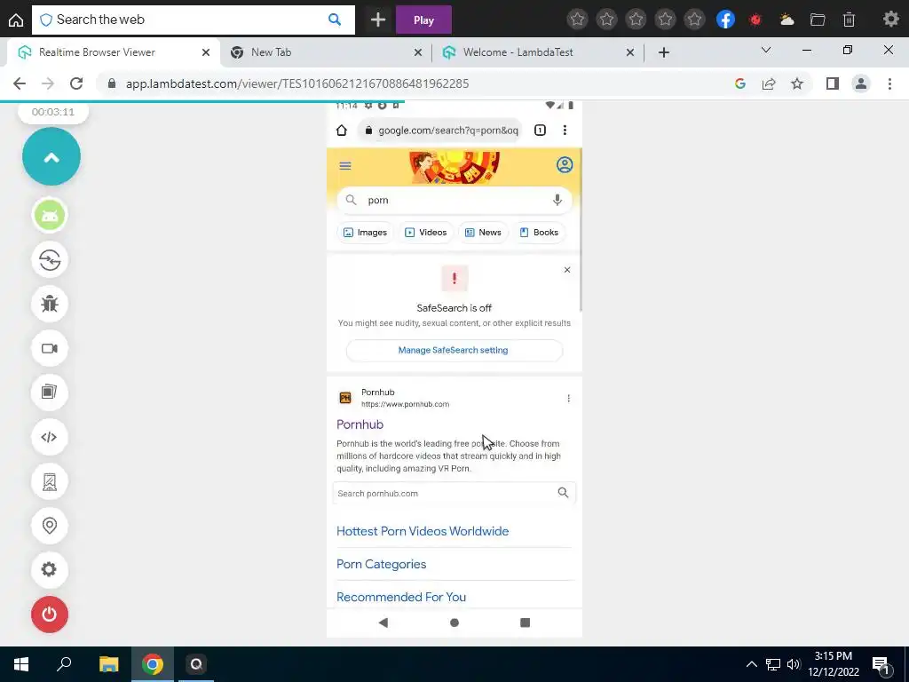The width and height of the screenshot is (909, 682).
Task: Tap the Android home circle button
Action: (x=454, y=623)
